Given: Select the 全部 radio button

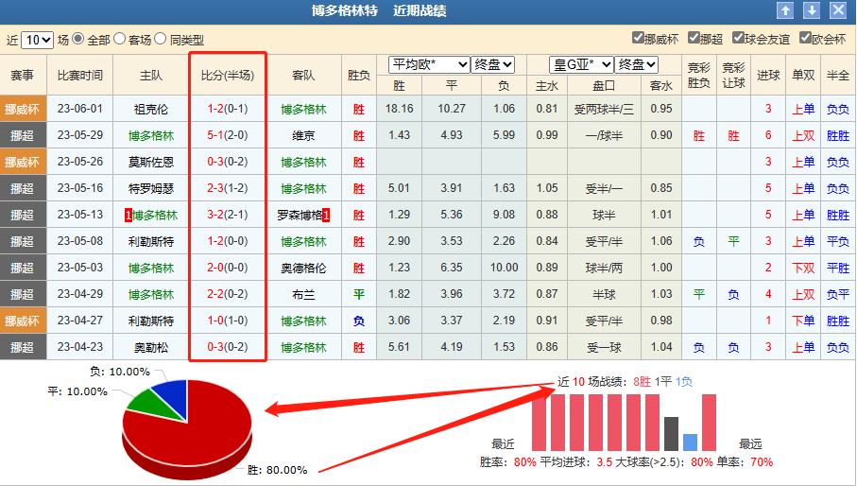Looking at the screenshot, I should pyautogui.click(x=78, y=38).
